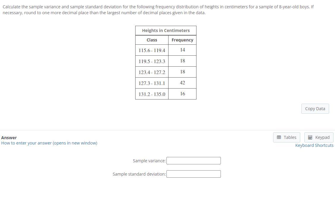Click the frequency value 14
This screenshot has width=335, height=199.
point(182,50)
